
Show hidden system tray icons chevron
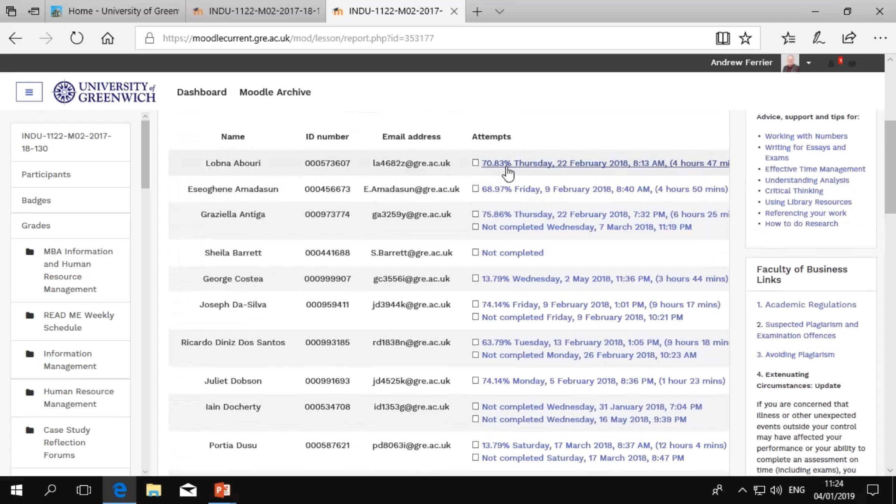tap(742, 490)
